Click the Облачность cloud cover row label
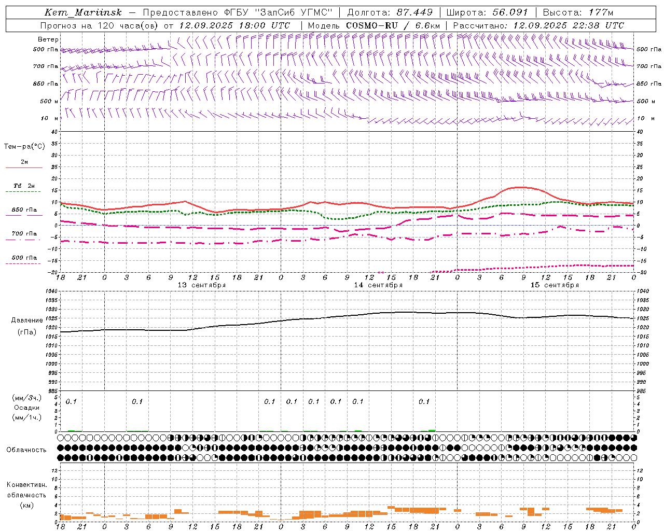 tap(26, 450)
